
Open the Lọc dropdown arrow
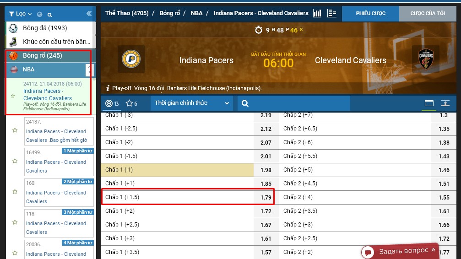coord(30,14)
